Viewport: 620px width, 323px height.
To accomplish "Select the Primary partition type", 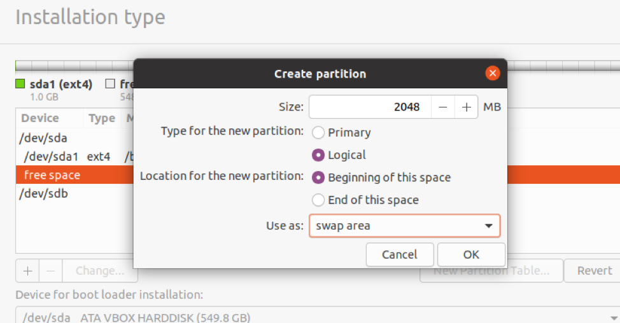I will [318, 132].
